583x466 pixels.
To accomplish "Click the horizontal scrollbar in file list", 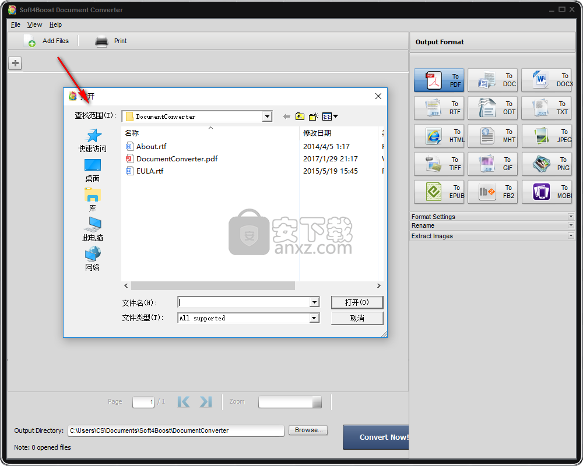I will tap(213, 286).
